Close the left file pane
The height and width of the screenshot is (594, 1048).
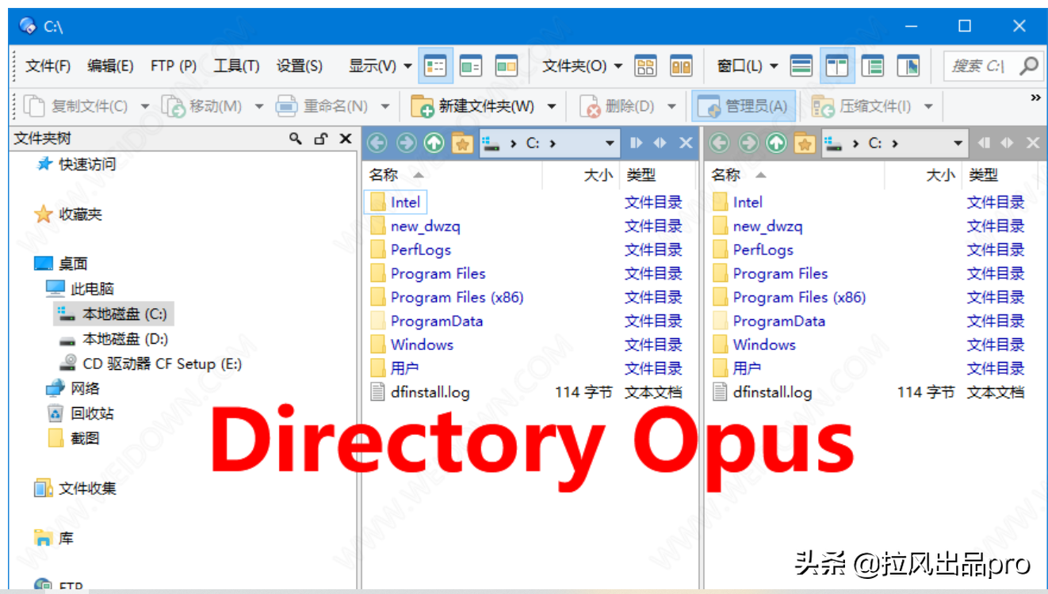(x=687, y=143)
